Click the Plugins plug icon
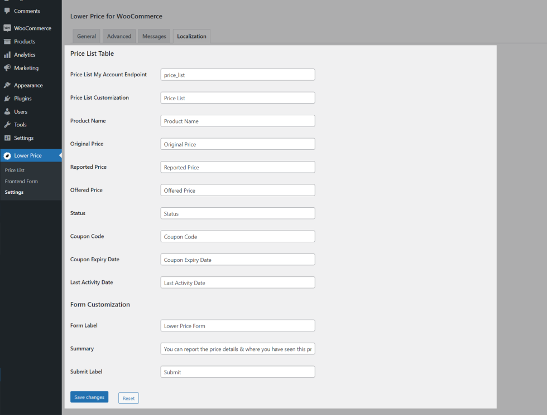The image size is (547, 415). point(7,99)
